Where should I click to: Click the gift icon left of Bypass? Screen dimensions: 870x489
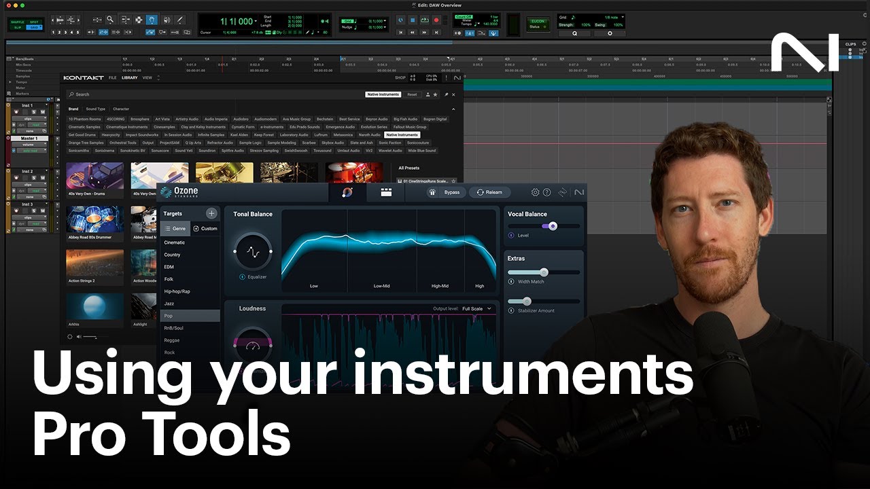[x=432, y=192]
